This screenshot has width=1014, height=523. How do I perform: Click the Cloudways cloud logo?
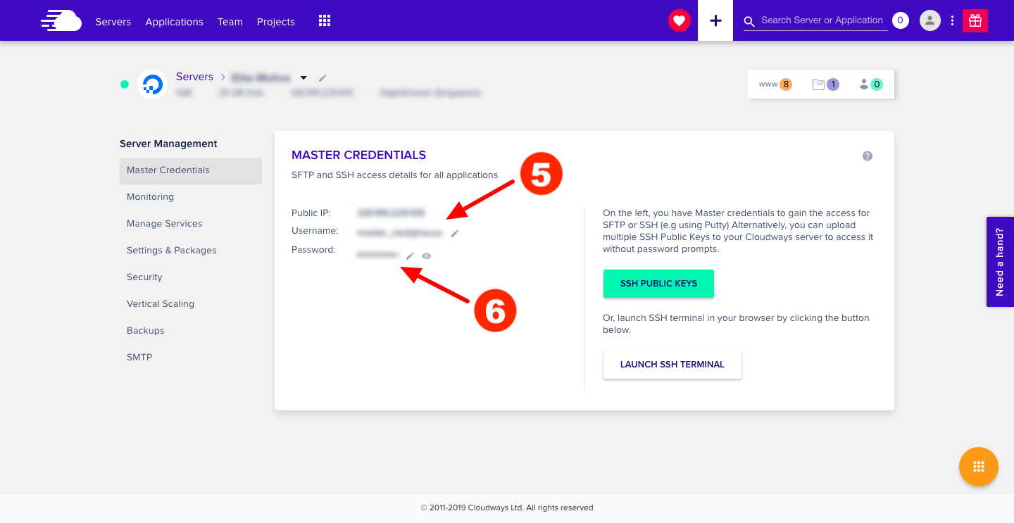tap(61, 21)
